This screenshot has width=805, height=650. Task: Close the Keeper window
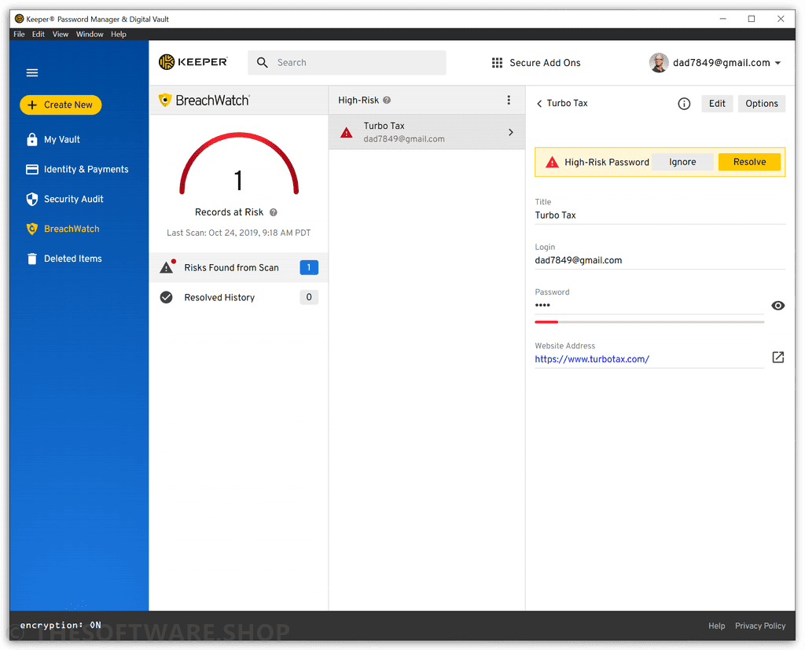pyautogui.click(x=781, y=19)
